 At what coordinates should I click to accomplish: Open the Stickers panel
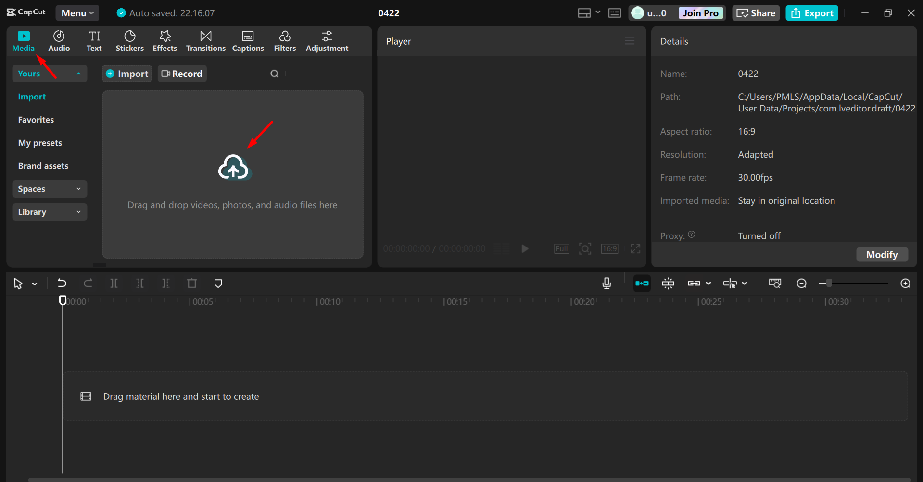click(x=129, y=40)
